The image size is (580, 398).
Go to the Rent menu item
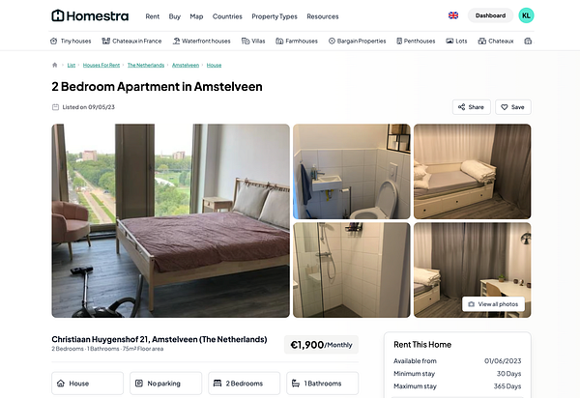click(x=153, y=16)
